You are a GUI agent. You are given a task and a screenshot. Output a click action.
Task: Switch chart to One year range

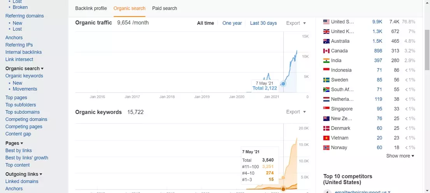pos(232,23)
